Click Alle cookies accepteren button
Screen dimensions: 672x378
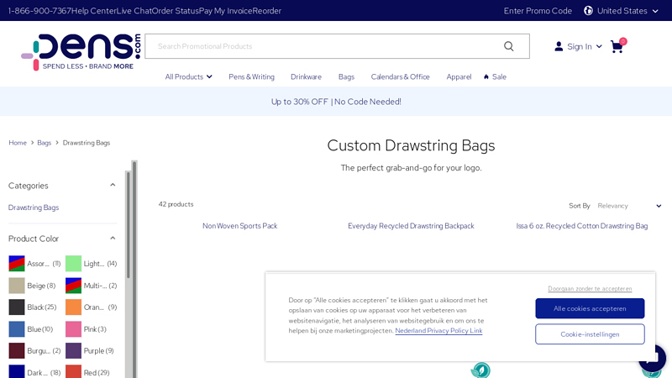(x=590, y=308)
